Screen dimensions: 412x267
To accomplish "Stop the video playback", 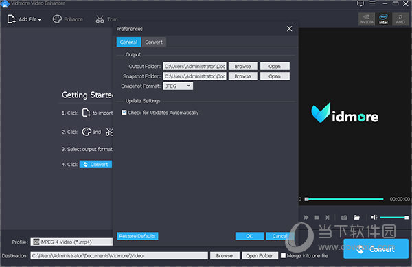I will pyautogui.click(x=317, y=218).
